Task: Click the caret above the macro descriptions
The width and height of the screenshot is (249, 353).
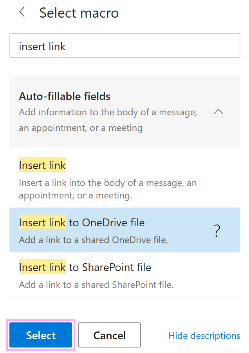Action: [x=218, y=112]
